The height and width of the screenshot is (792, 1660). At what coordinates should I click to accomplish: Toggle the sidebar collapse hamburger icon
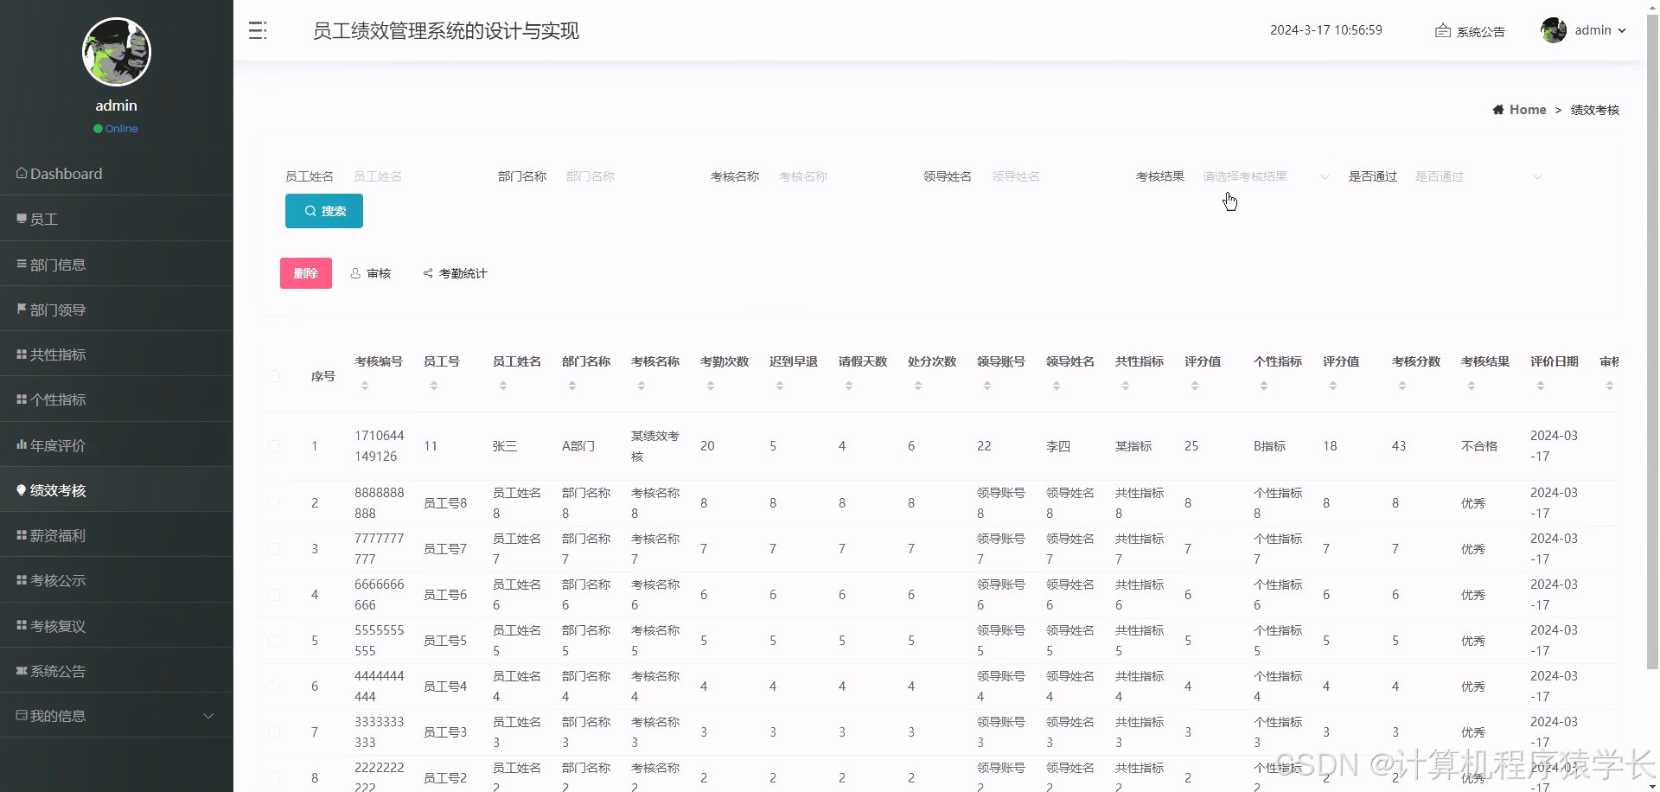(258, 30)
